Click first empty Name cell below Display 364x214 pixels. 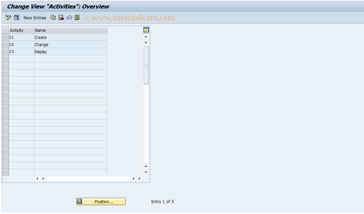click(x=71, y=59)
